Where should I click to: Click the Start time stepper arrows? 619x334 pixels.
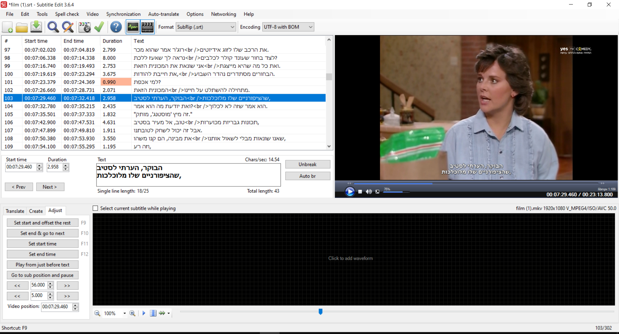point(40,167)
